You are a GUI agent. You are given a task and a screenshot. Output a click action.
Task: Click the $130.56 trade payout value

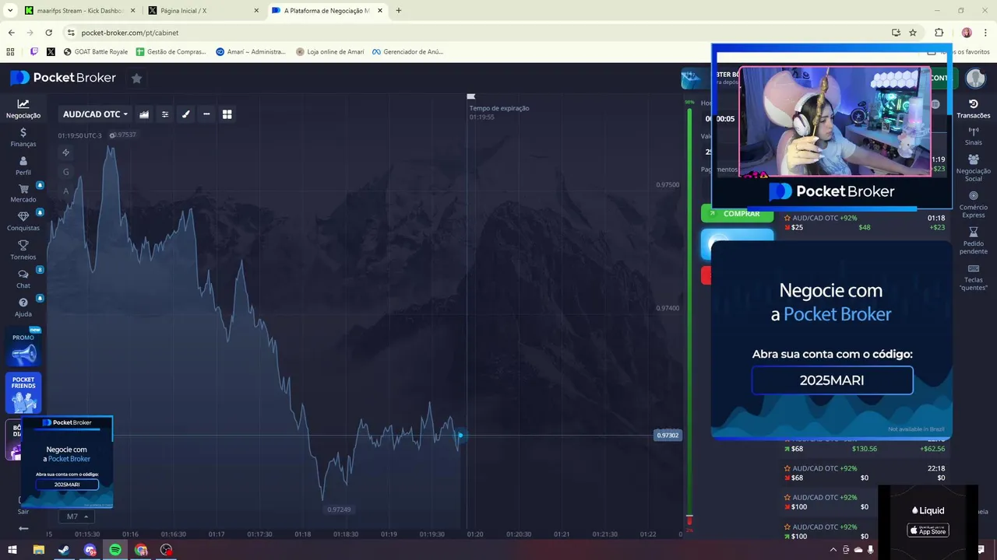click(865, 449)
